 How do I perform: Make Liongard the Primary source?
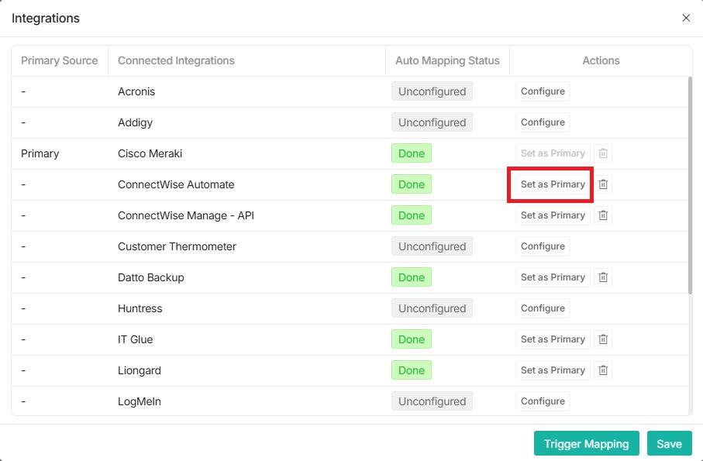[x=553, y=370]
